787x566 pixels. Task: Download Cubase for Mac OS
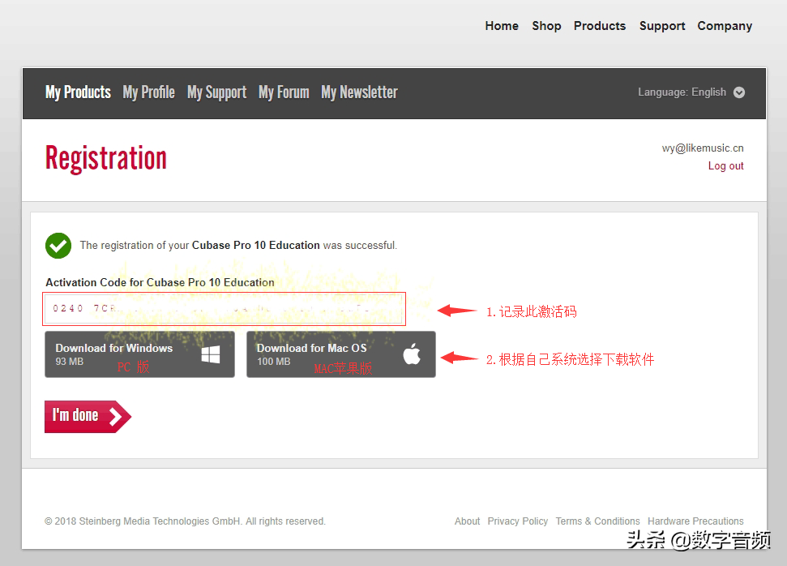[x=340, y=354]
